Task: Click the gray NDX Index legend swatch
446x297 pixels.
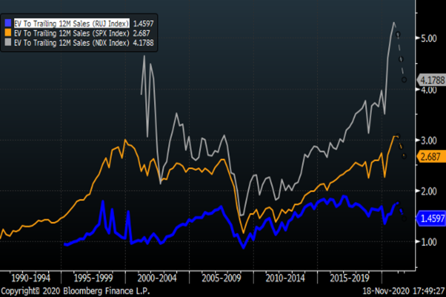Action: click(x=7, y=43)
